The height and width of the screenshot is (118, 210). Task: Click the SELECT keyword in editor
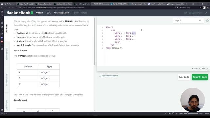tap(109, 27)
